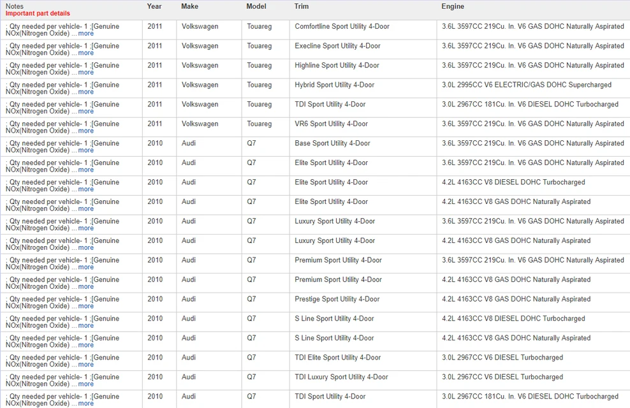630x408 pixels.
Task: Expand notes via more link for Comfortline Touareg row
Action: tap(85, 33)
